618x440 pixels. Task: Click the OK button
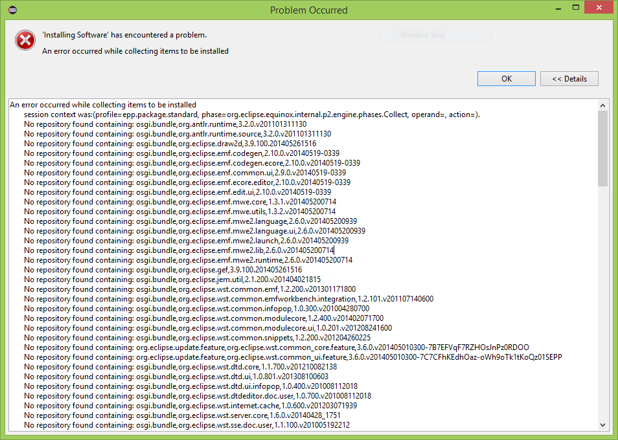click(x=506, y=79)
